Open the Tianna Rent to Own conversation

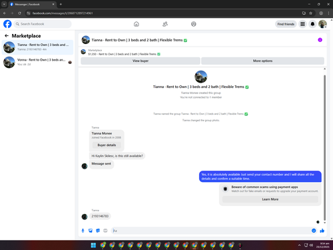coord(37,47)
